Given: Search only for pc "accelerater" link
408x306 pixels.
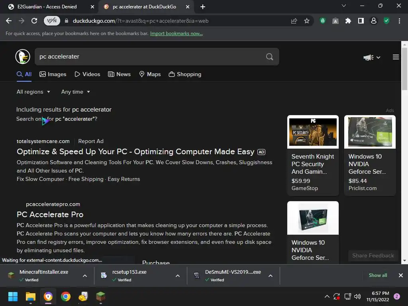Looking at the screenshot, I should point(57,119).
